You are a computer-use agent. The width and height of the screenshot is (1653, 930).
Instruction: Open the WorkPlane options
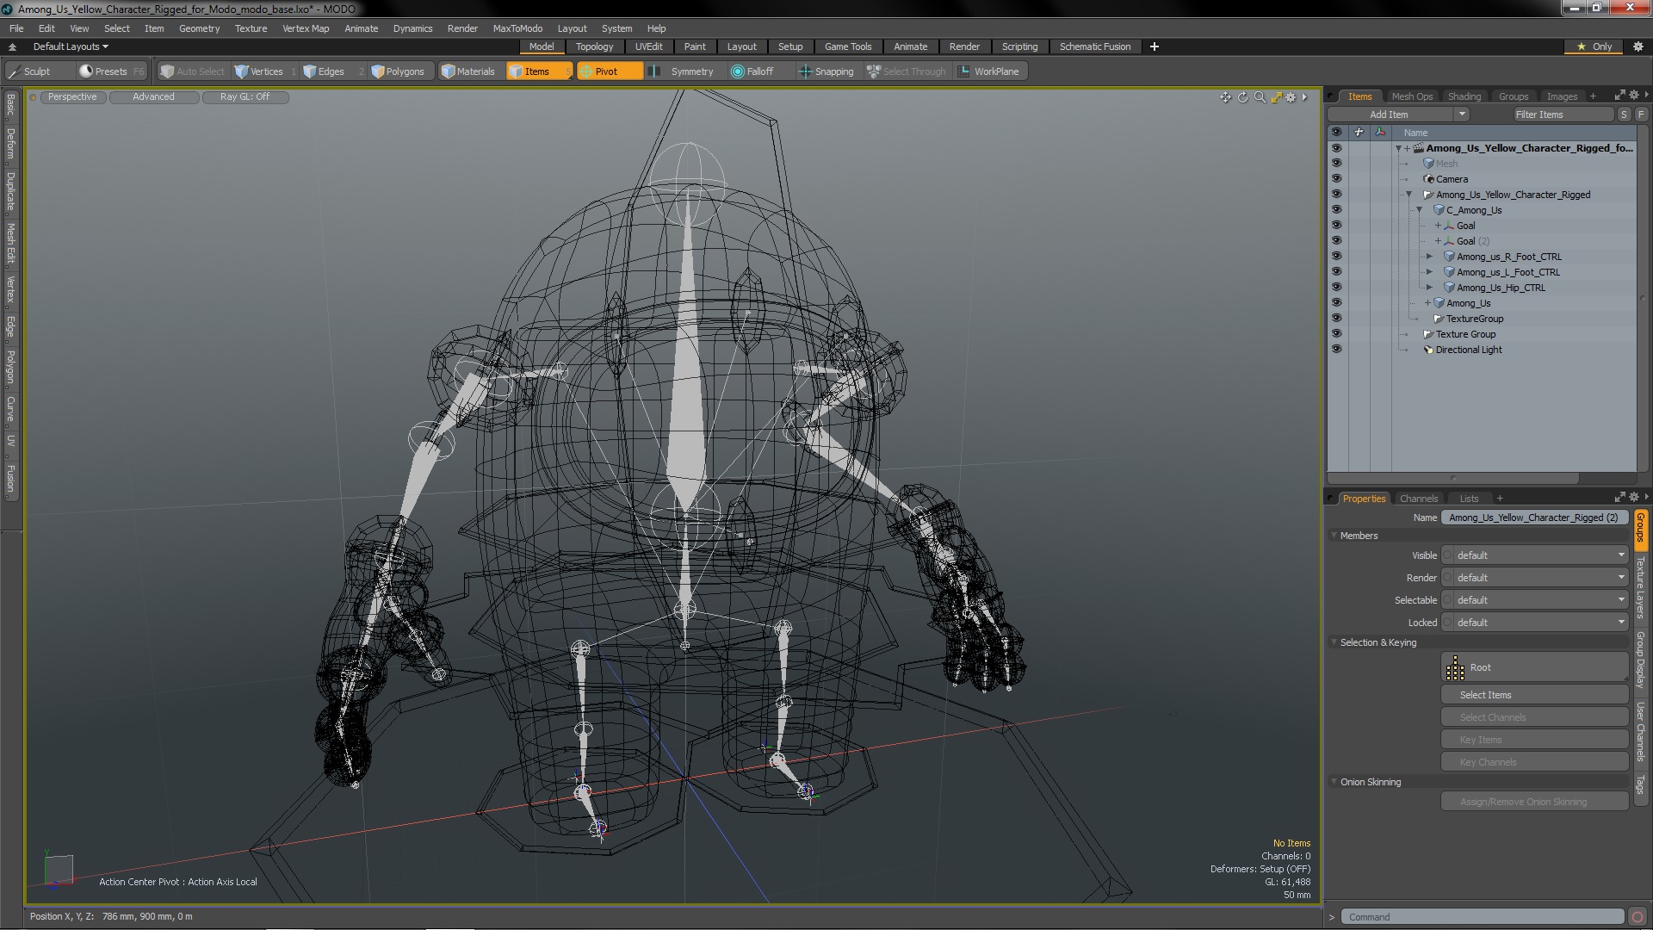(x=990, y=71)
